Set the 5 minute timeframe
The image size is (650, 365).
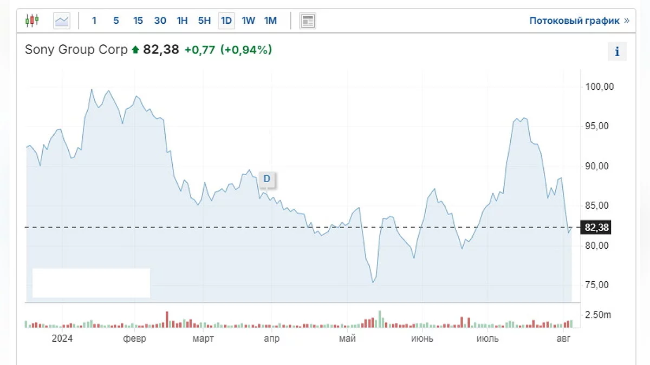[116, 21]
